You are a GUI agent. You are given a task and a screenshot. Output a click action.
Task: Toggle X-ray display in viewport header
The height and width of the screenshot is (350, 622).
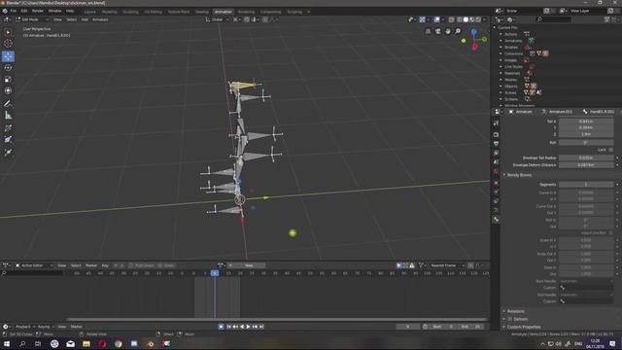pyautogui.click(x=451, y=19)
